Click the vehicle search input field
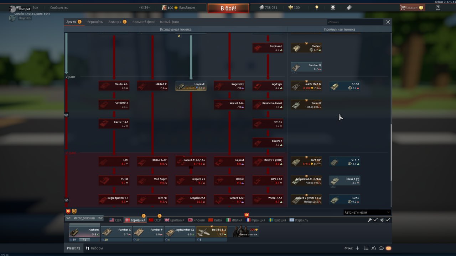This screenshot has height=256, width=456. [x=355, y=22]
